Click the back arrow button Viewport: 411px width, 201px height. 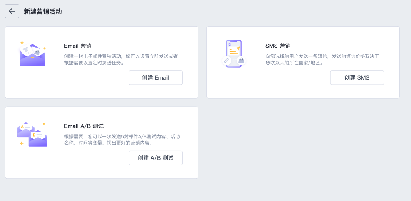click(12, 11)
